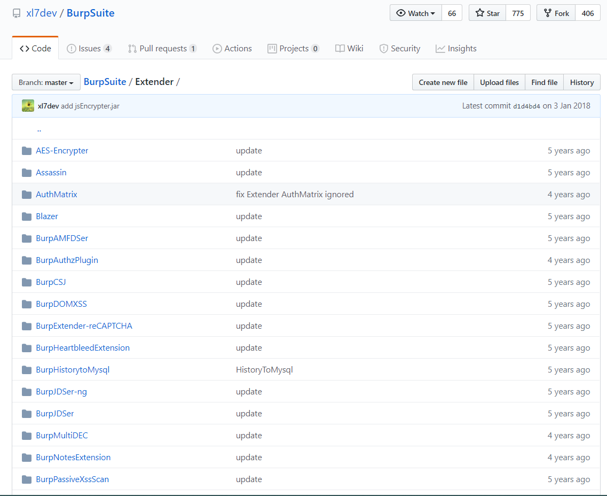Switch to the Issues tab
This screenshot has width=607, height=496.
point(89,49)
